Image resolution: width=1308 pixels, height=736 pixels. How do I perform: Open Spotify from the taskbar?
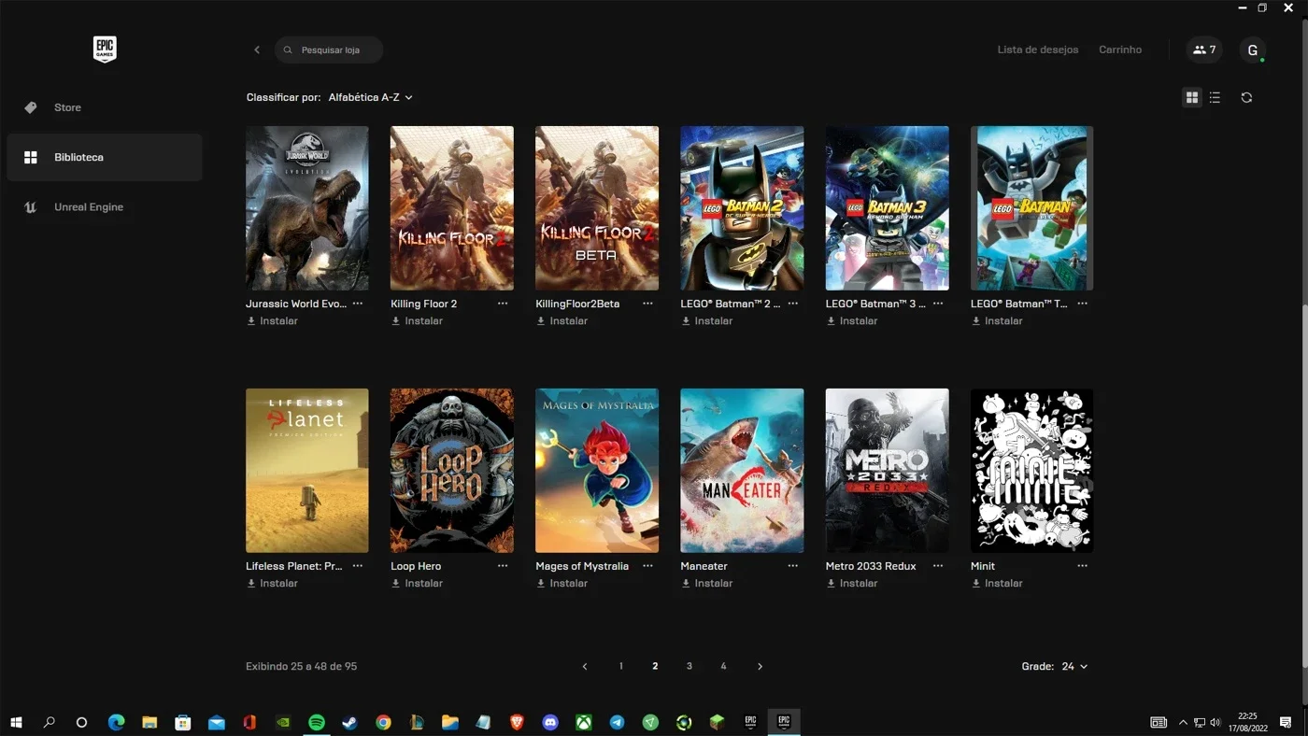(x=316, y=722)
